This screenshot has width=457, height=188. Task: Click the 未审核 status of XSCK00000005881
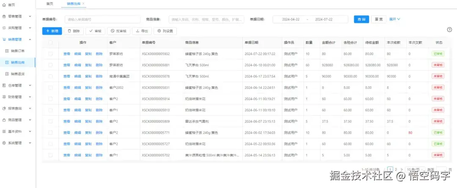point(438,65)
